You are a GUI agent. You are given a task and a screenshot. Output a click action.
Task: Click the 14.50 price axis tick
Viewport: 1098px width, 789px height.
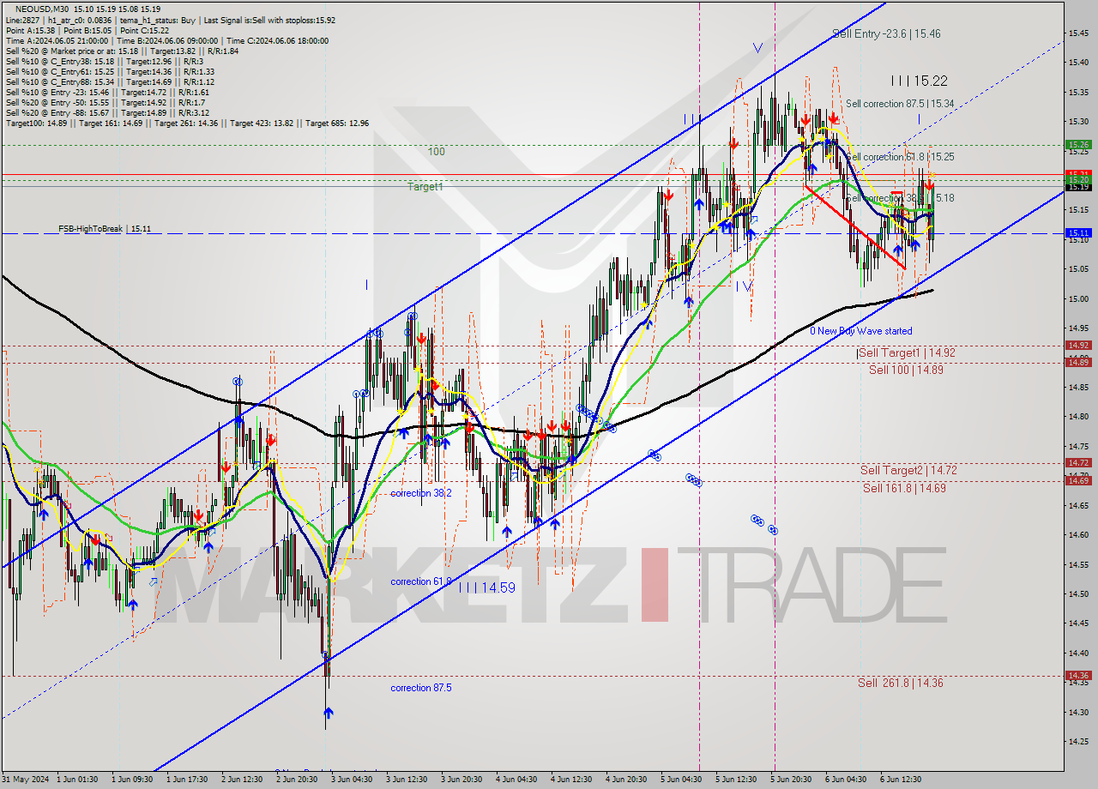point(1079,593)
